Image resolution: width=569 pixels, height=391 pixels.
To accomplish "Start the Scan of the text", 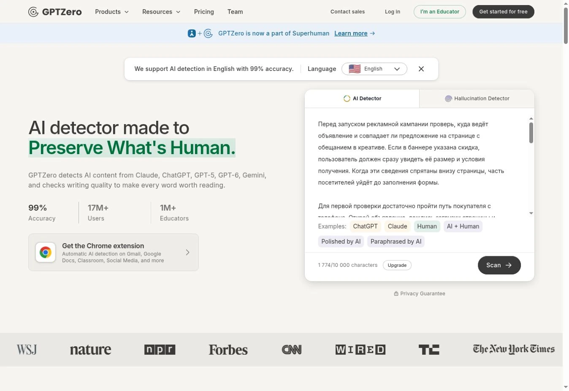I will 499,265.
